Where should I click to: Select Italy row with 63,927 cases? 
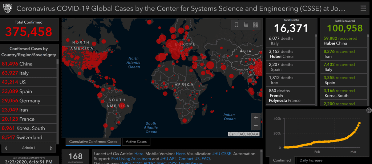(28, 73)
